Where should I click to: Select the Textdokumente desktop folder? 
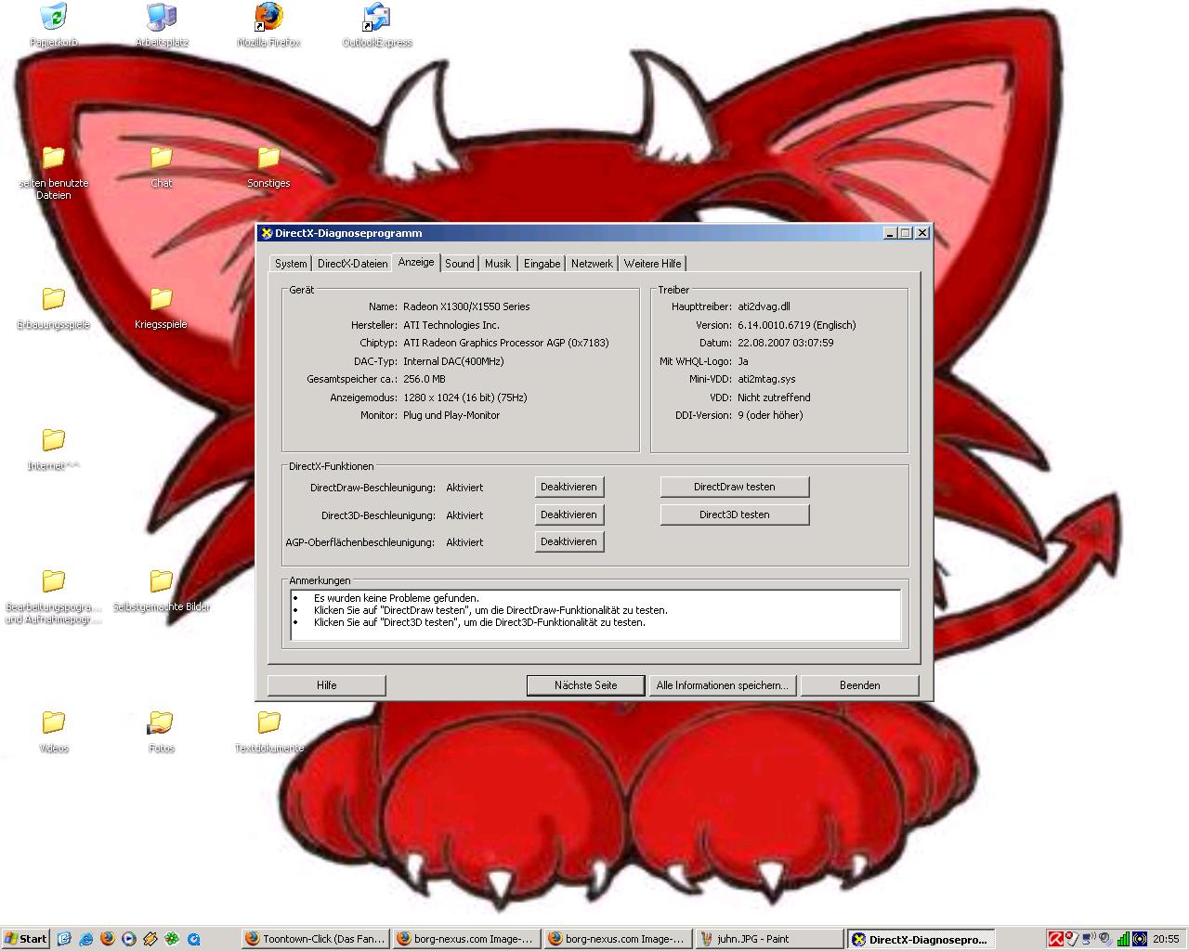point(268,732)
